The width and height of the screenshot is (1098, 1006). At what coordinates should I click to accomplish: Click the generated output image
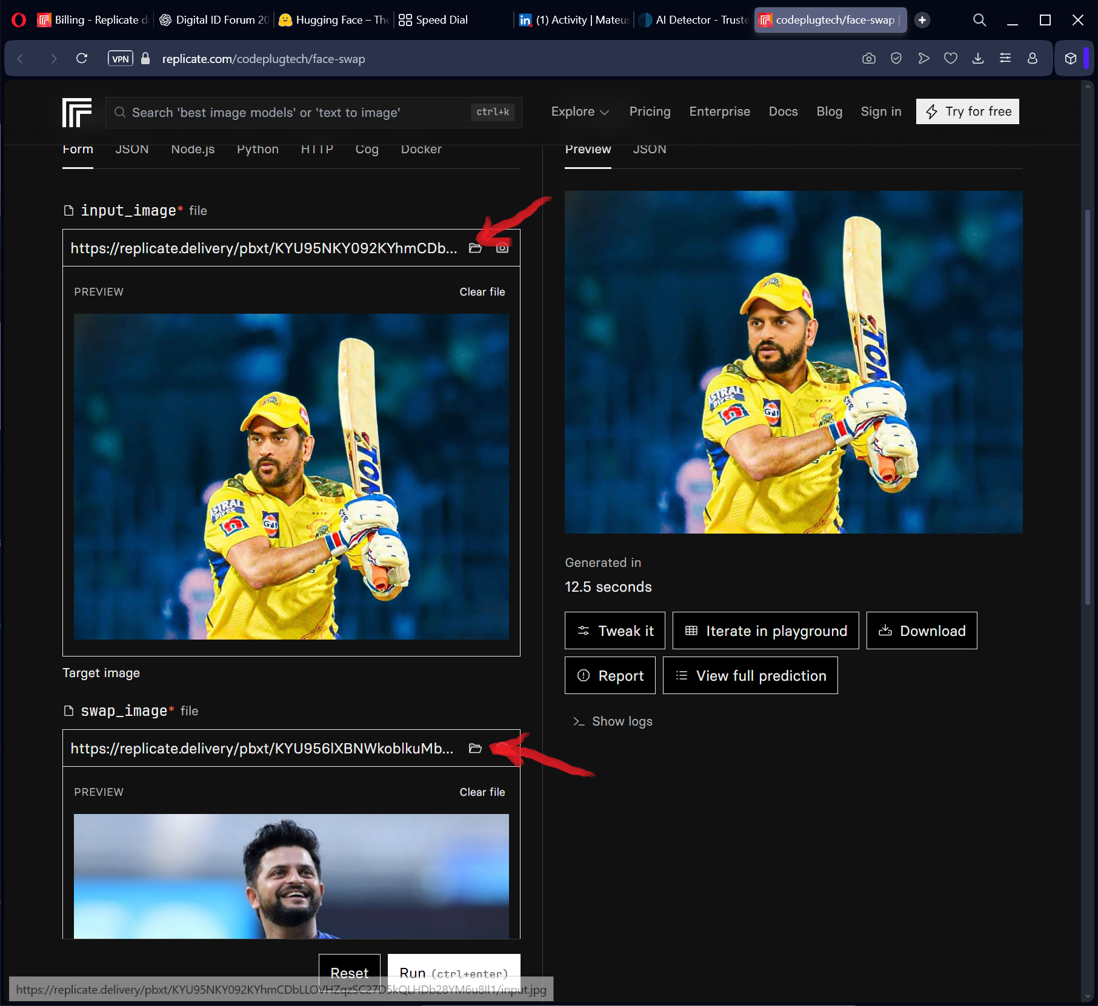pyautogui.click(x=793, y=362)
